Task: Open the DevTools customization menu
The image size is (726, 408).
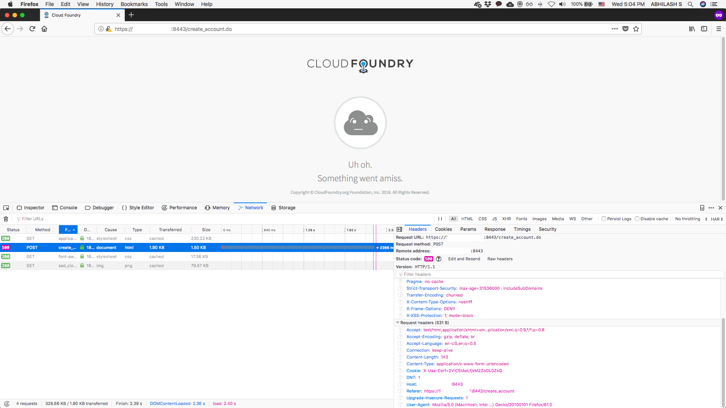Action: tap(712, 208)
